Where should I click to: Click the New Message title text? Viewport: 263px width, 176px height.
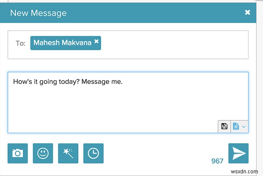(x=39, y=13)
